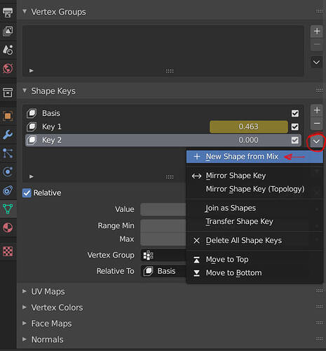Collapse the Shape Keys panel
Image resolution: width=326 pixels, height=351 pixels.
[25, 91]
